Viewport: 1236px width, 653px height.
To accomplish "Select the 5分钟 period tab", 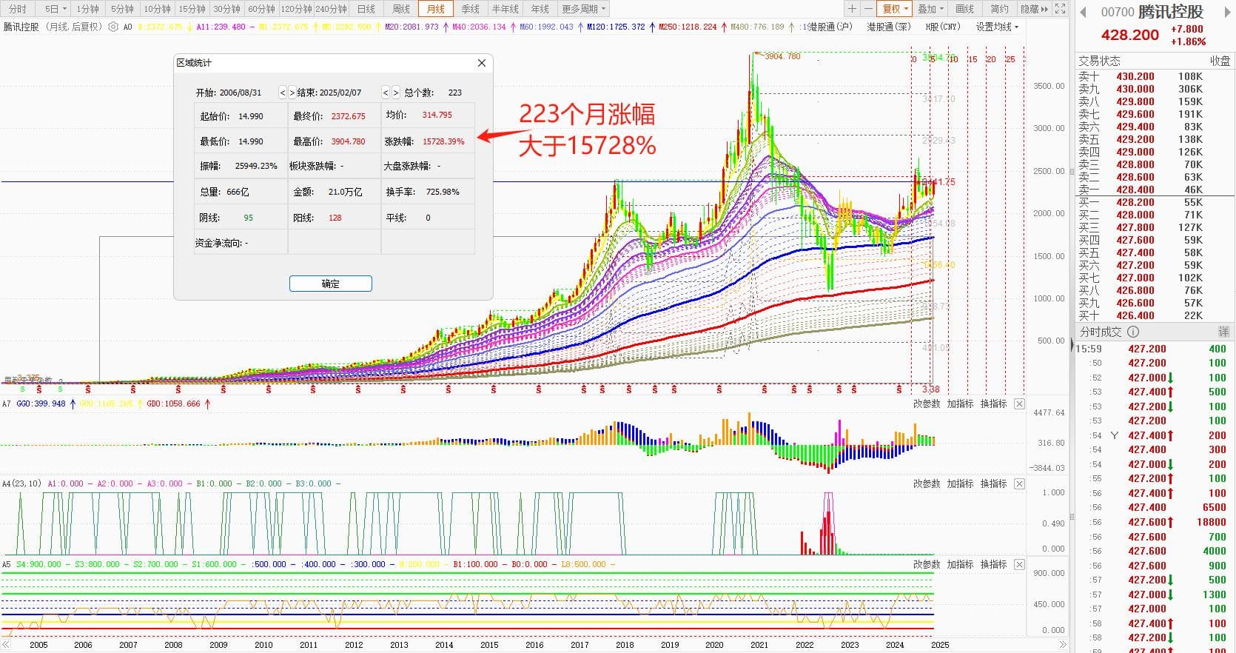I will click(x=122, y=9).
